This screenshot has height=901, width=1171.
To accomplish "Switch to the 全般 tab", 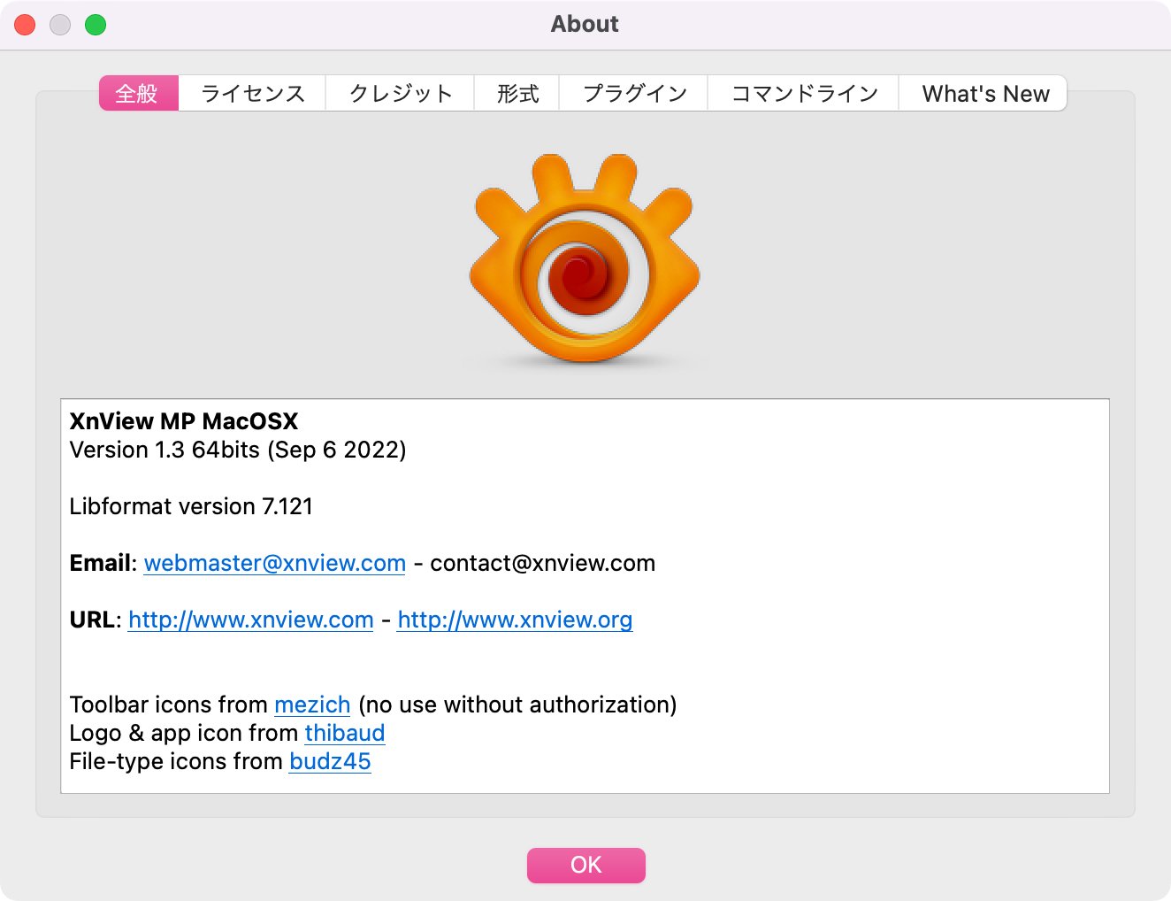I will pyautogui.click(x=139, y=93).
